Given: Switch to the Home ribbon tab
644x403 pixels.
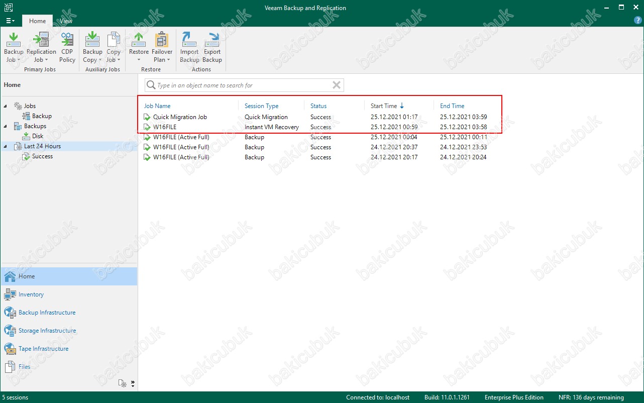Looking at the screenshot, I should pyautogui.click(x=38, y=21).
